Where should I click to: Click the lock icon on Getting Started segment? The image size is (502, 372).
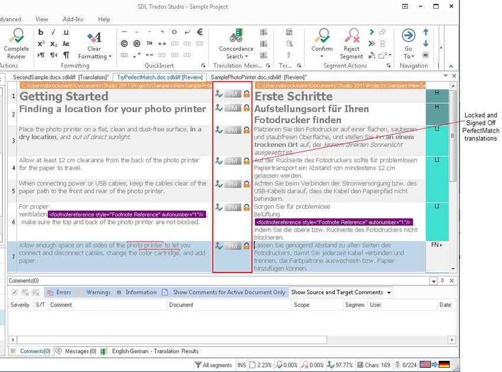(246, 94)
